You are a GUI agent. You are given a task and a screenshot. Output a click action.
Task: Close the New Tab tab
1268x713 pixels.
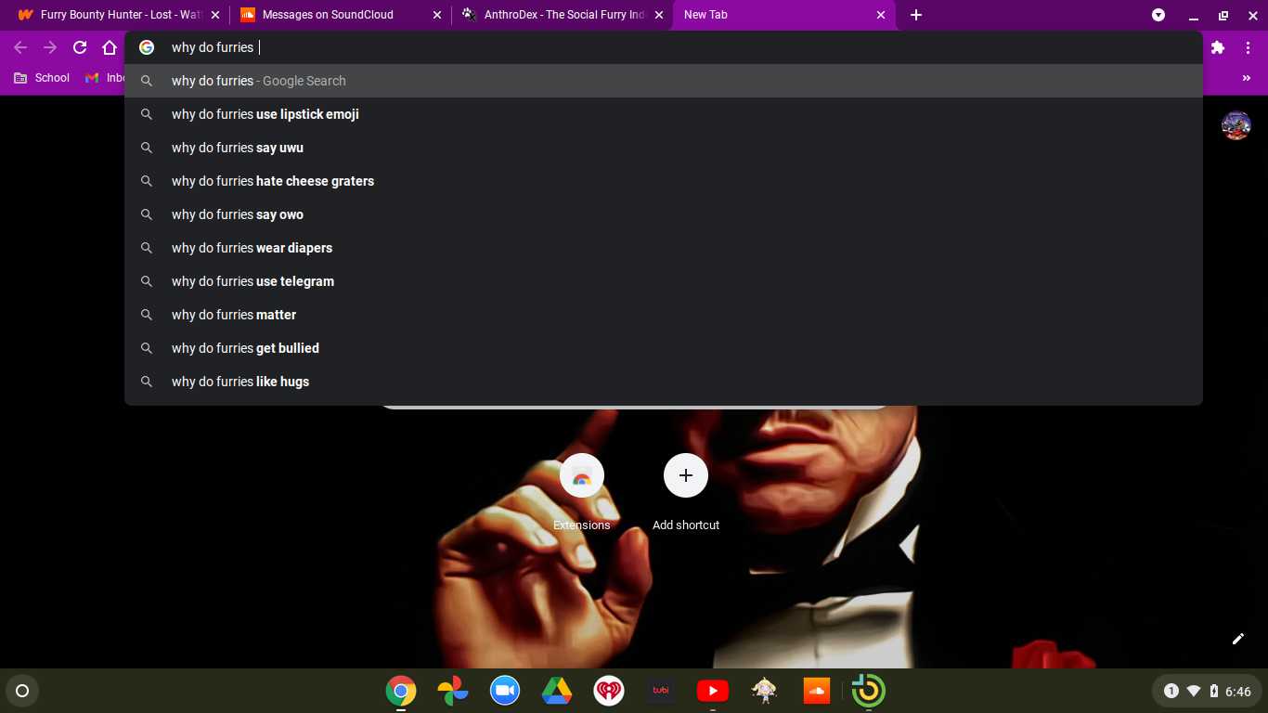(x=881, y=15)
